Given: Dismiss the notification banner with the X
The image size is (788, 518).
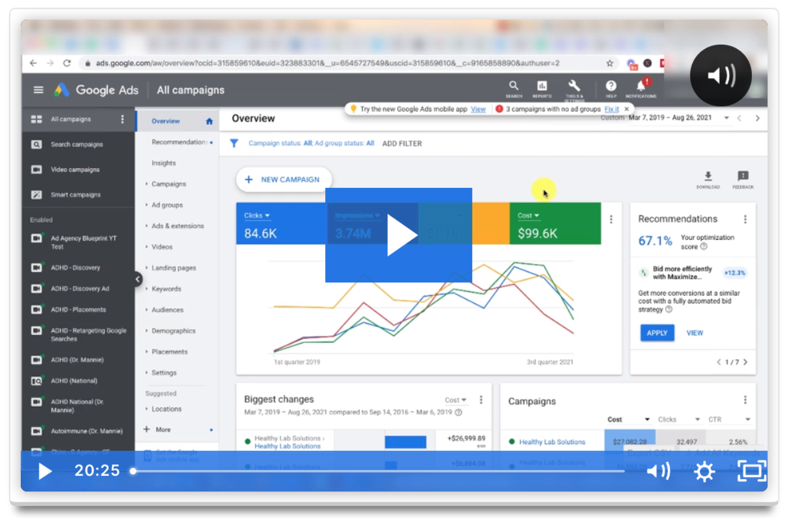Looking at the screenshot, I should (x=626, y=109).
